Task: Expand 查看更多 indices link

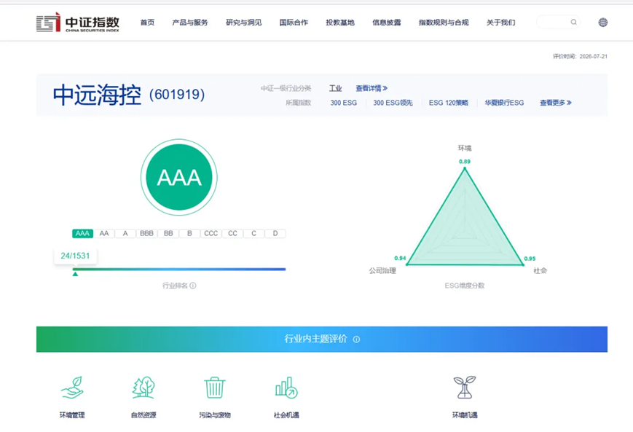Action: (x=556, y=103)
